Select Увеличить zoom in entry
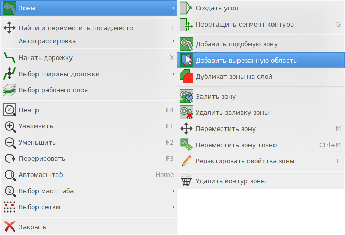This screenshot has height=235, width=345. point(89,126)
